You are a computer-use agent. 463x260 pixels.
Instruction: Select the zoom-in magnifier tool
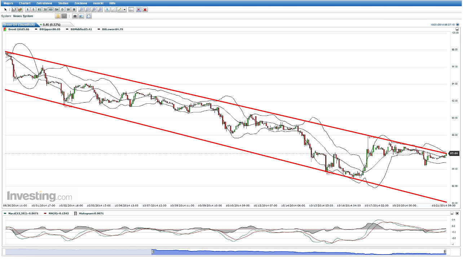pyautogui.click(x=81, y=9)
